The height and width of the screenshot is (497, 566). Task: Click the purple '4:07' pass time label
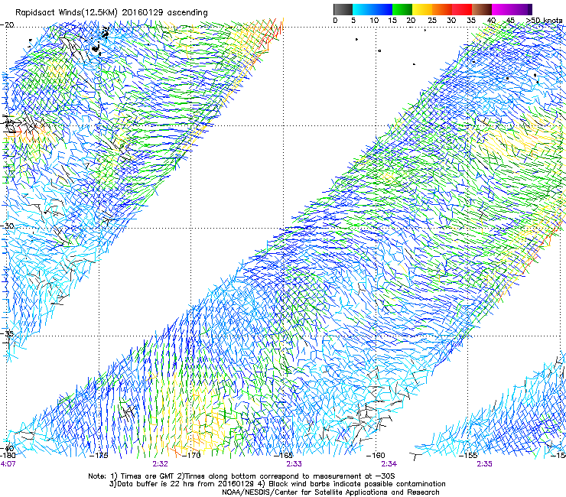click(8, 464)
